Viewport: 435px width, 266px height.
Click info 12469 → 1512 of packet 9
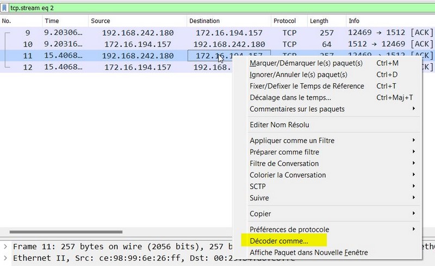[376, 33]
